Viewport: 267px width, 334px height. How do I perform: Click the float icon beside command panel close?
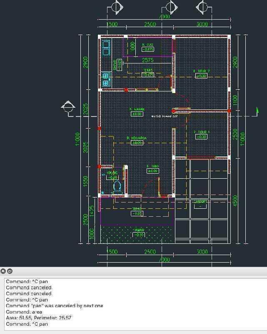coord(10,271)
